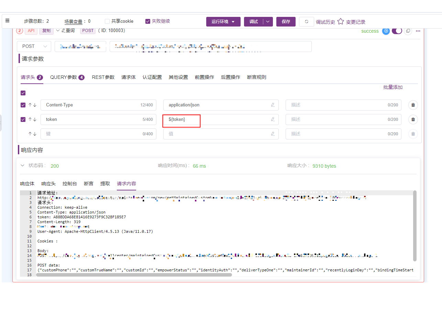This screenshot has height=312, width=442.
Task: Switch to the 请求头 tab
Action: tap(32, 77)
